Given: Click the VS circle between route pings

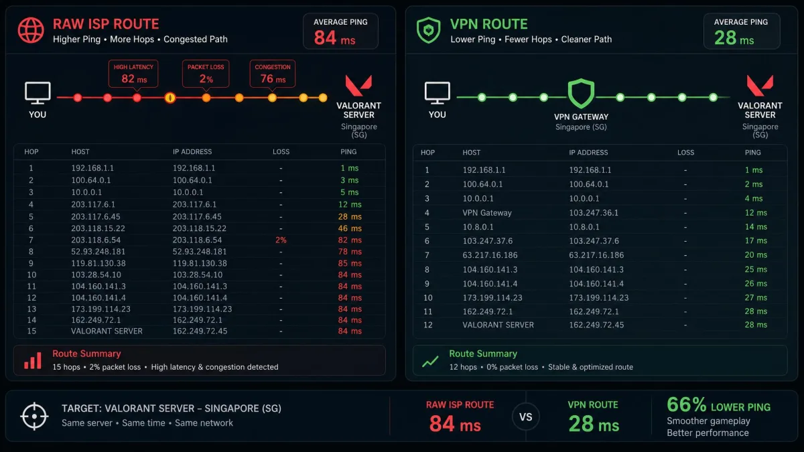Looking at the screenshot, I should [526, 417].
